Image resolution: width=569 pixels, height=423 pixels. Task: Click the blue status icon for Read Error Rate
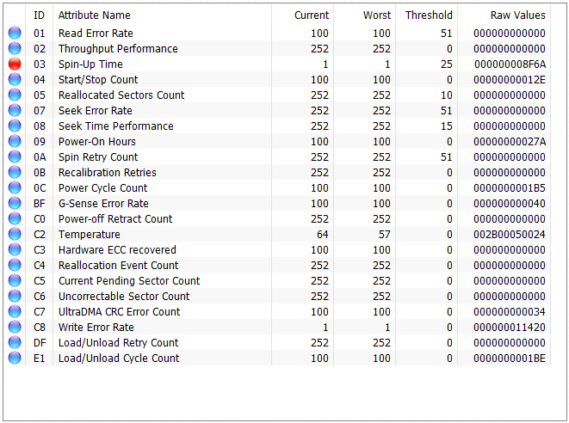[x=15, y=33]
